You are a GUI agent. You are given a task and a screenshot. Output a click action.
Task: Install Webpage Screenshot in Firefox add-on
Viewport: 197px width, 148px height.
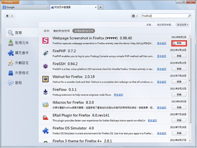click(179, 43)
